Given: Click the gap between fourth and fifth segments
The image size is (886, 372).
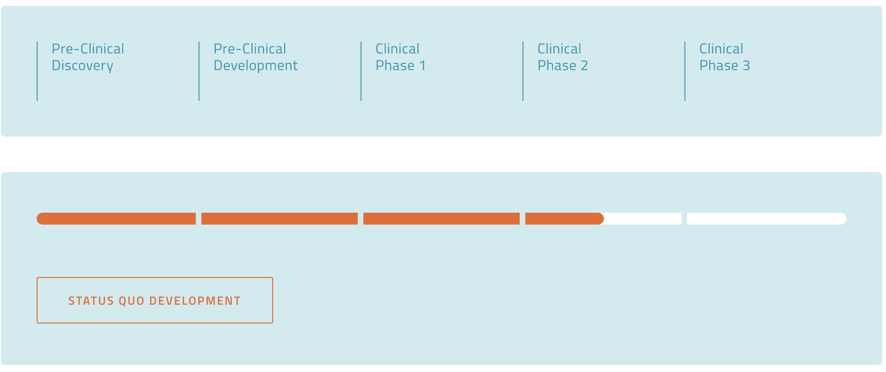Looking at the screenshot, I should 684,219.
